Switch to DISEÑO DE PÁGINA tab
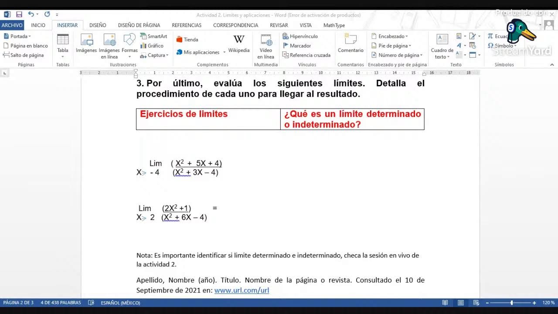The height and width of the screenshot is (314, 558). 139,25
